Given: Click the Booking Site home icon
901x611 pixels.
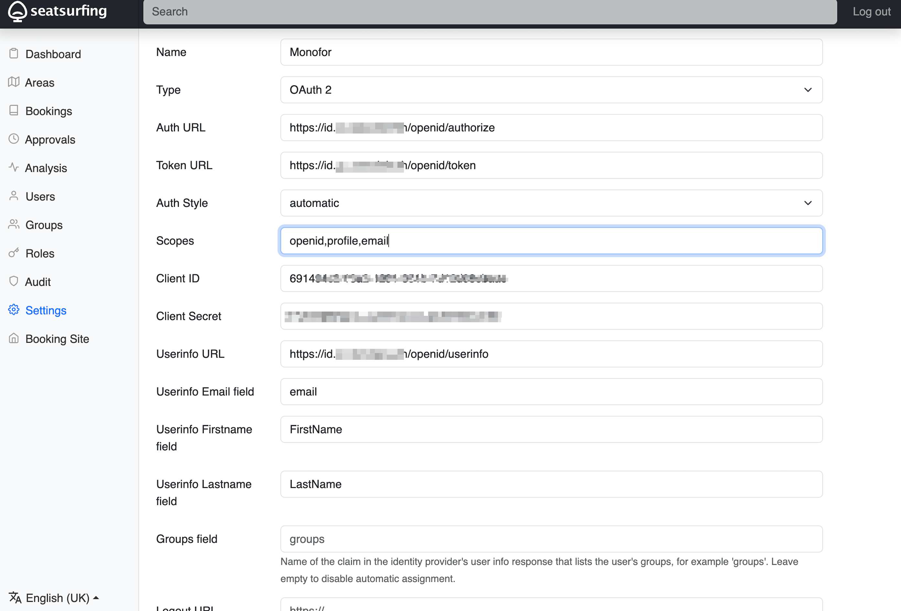Looking at the screenshot, I should coord(14,338).
